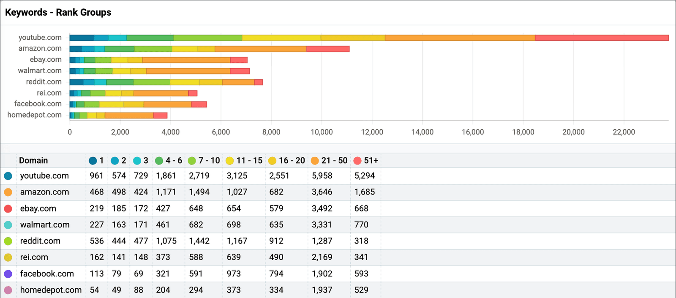Viewport: 676px width, 298px height.
Task: Click amazon.com orange 21-50 bar segment
Action: coord(261,49)
